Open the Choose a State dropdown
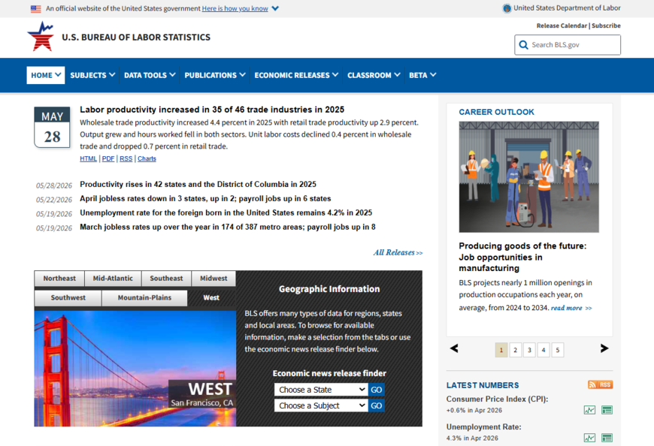This screenshot has width=654, height=446. click(x=321, y=390)
